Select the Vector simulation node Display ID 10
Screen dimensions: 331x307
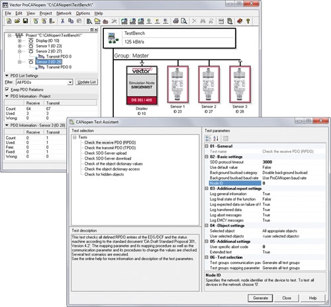142,85
